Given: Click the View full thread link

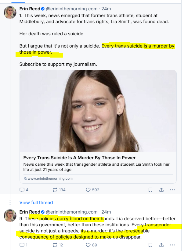Looking at the screenshot, I should coord(36,203).
